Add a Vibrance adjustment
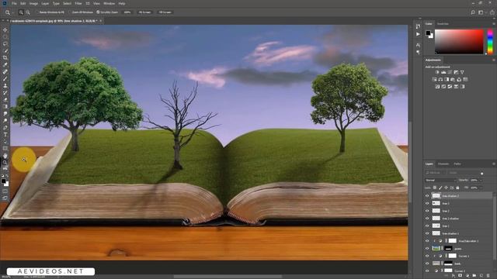The height and width of the screenshot is (279, 497). tap(462, 72)
